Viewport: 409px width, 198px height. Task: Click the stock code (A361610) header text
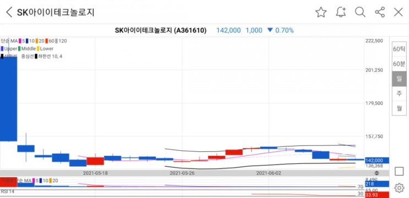(x=190, y=30)
